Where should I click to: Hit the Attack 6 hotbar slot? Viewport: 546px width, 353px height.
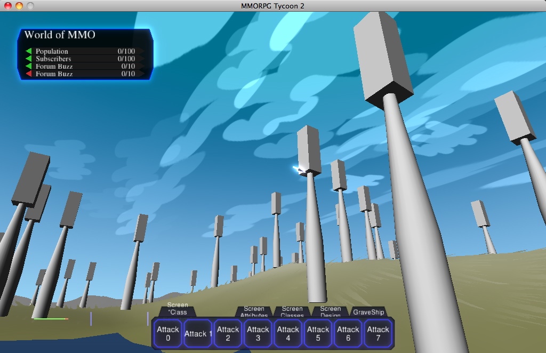pyautogui.click(x=348, y=333)
